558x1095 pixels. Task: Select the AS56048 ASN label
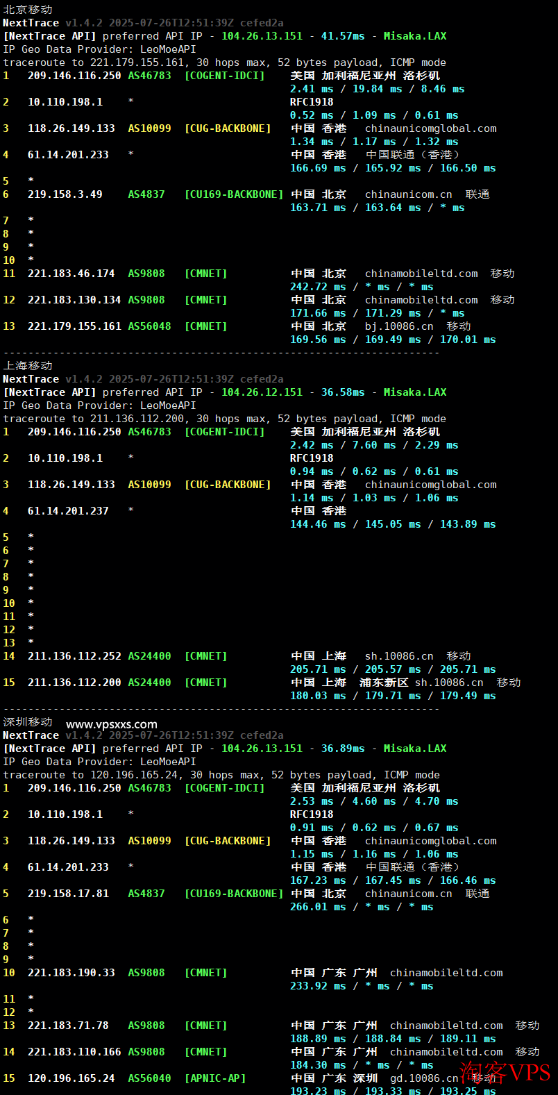[149, 326]
